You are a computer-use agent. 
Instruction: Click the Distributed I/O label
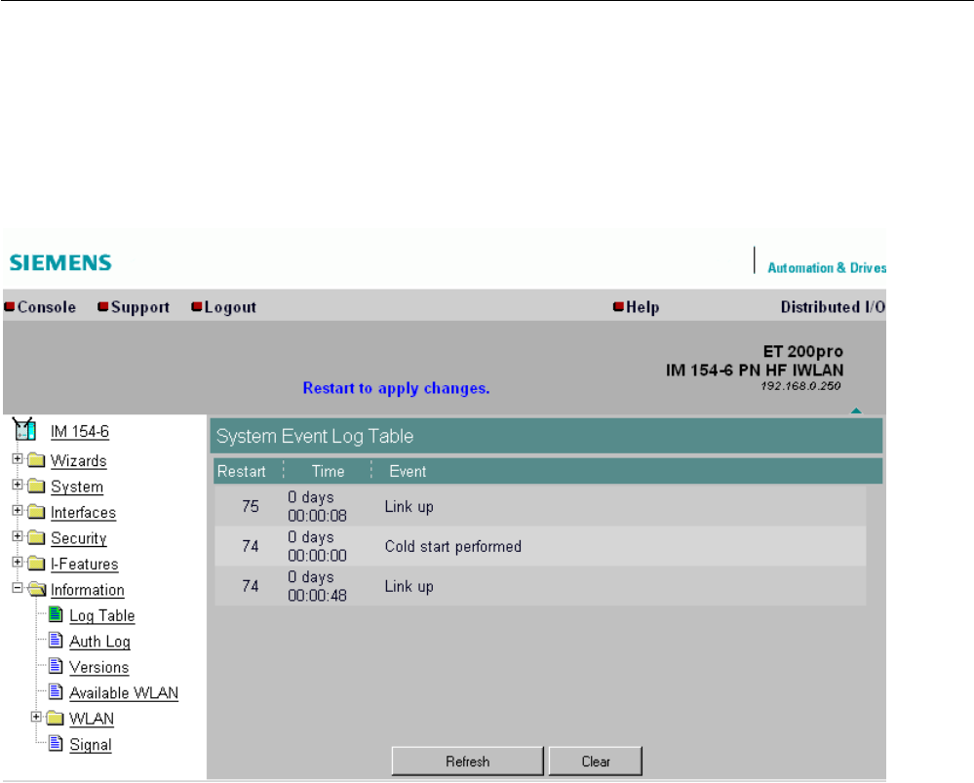pyautogui.click(x=833, y=307)
